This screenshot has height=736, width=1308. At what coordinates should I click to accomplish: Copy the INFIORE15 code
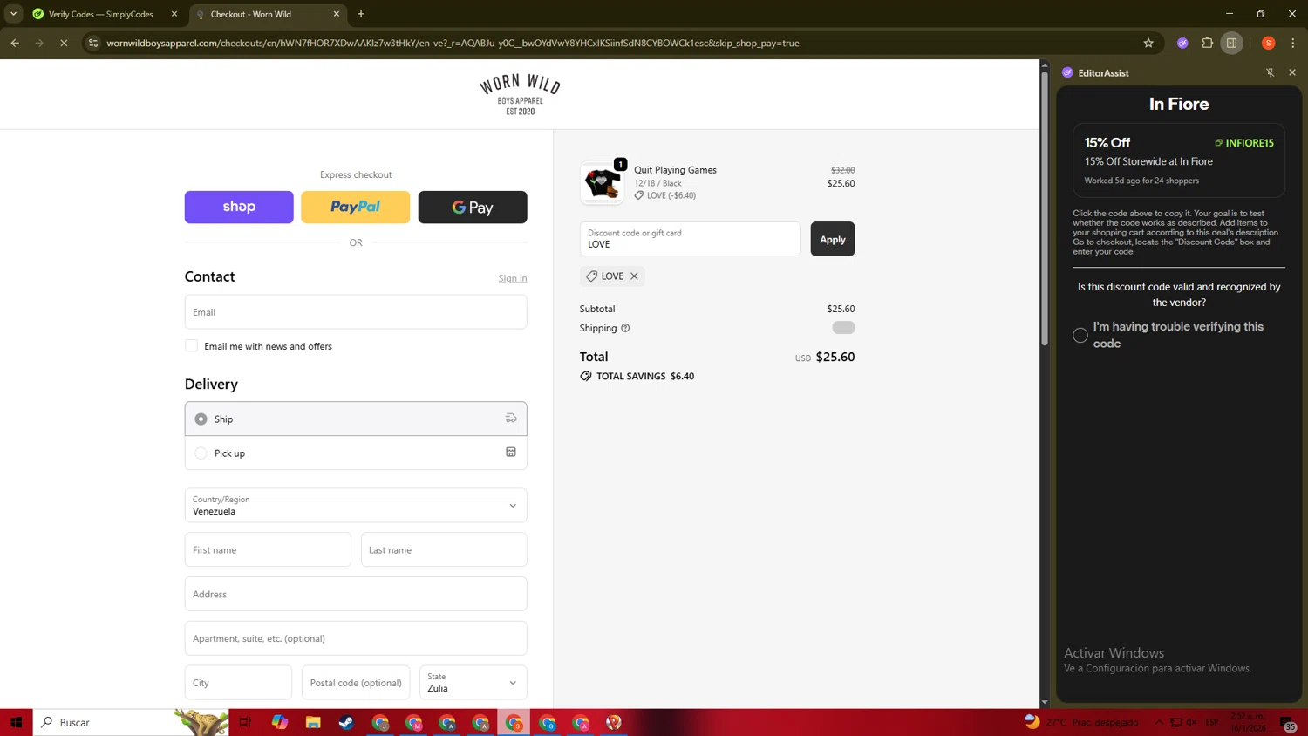coord(1244,143)
